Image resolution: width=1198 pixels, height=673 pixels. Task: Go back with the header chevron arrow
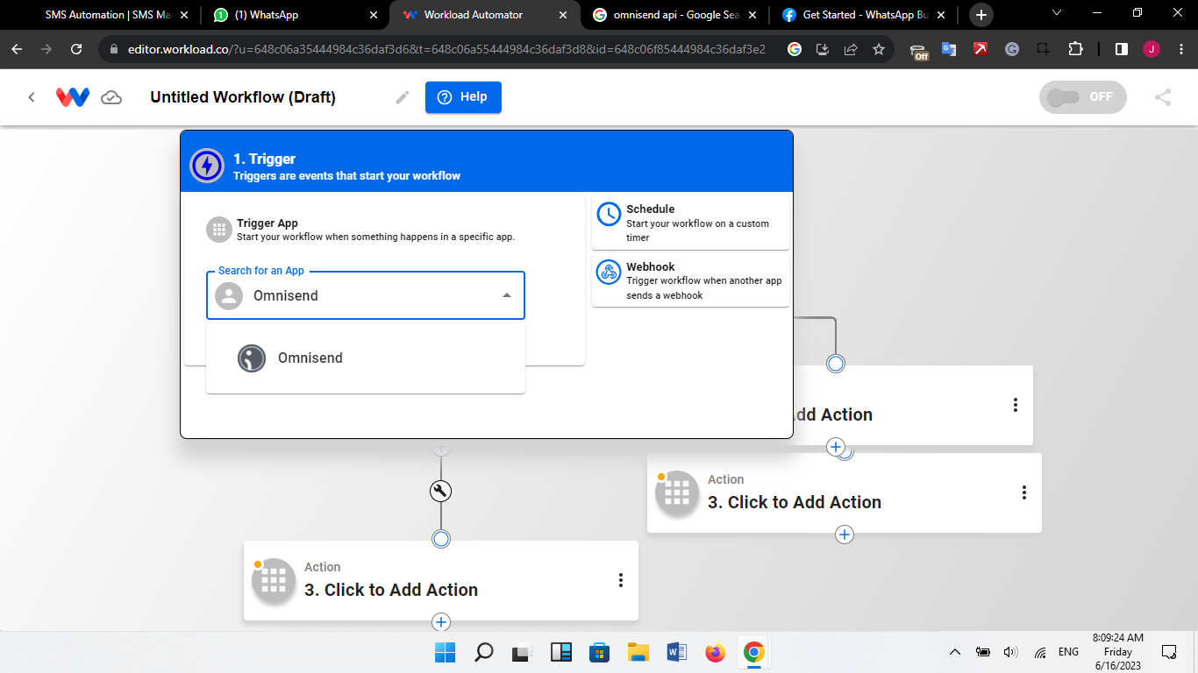coord(32,97)
